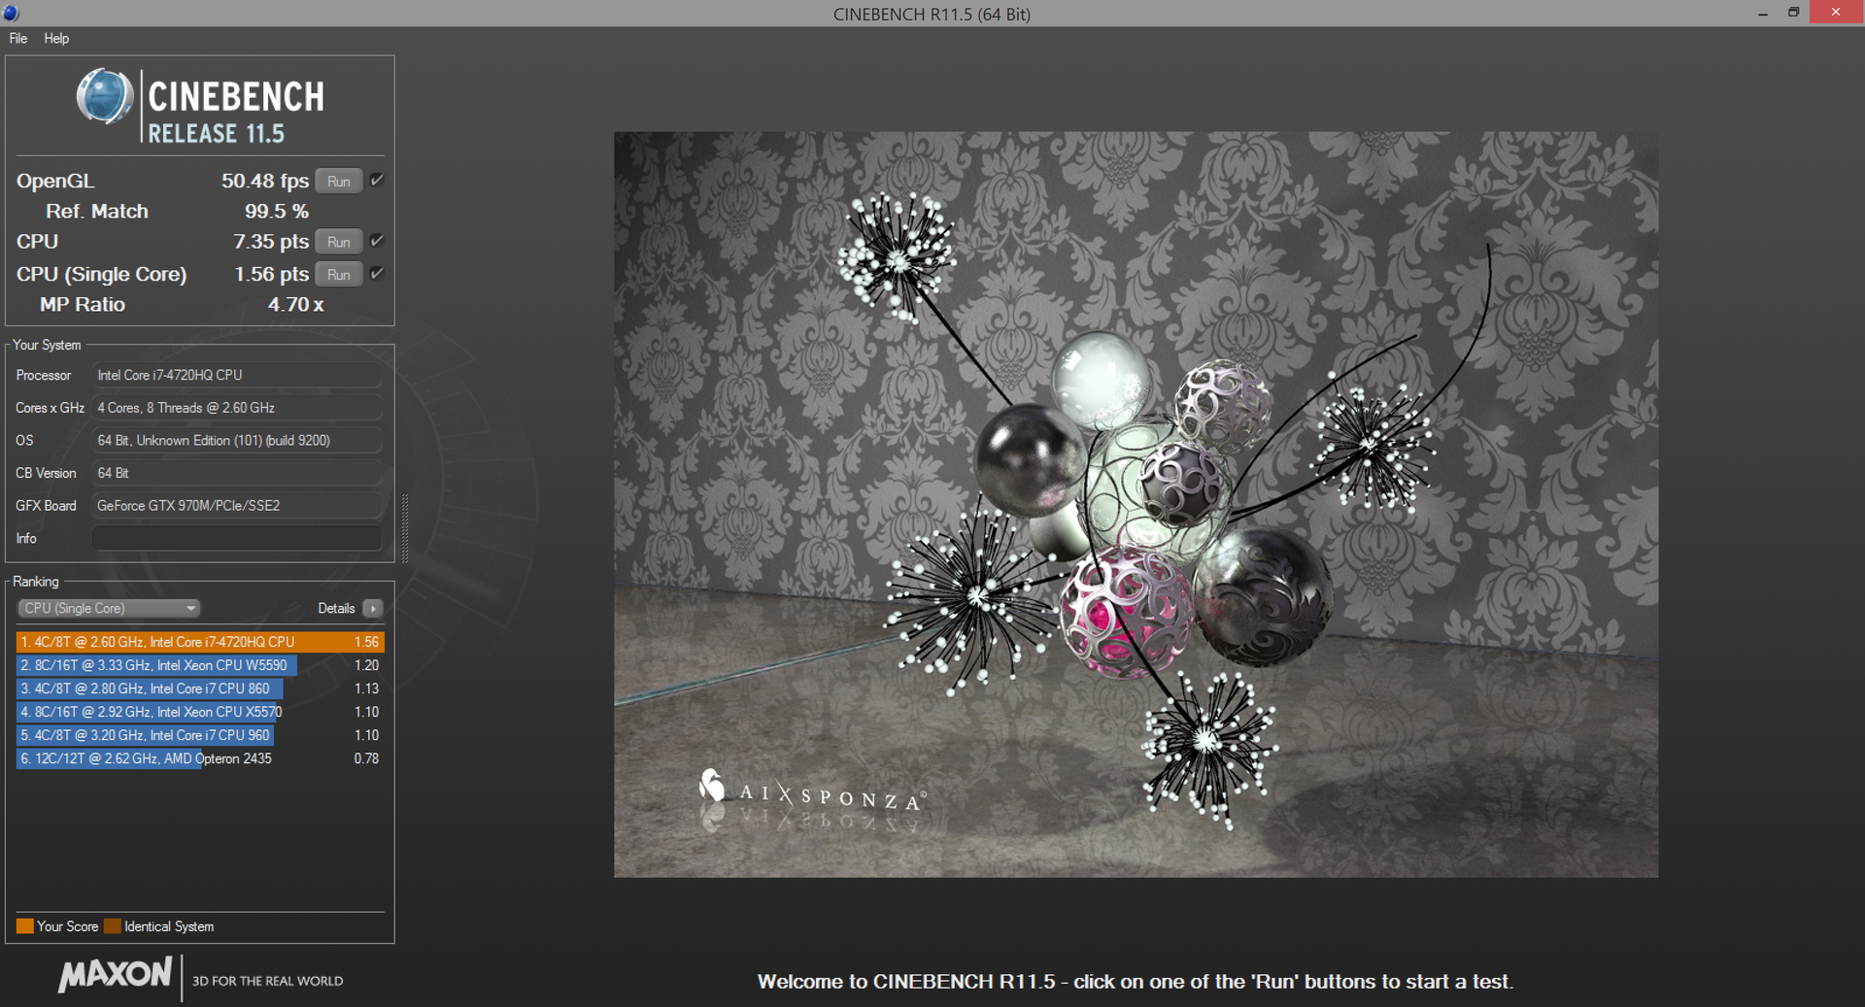Click the single core score 1.56 pts
Viewport: 1865px width, 1007px height.
coord(271,275)
